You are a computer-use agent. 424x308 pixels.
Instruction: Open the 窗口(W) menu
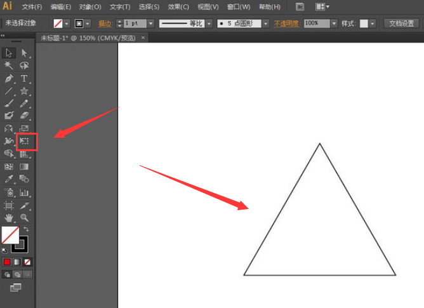239,7
